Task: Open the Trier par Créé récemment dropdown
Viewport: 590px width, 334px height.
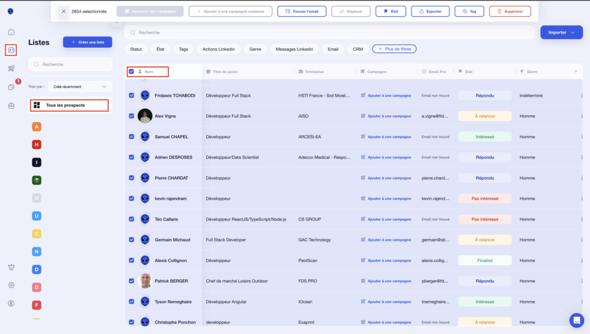Action: (80, 86)
